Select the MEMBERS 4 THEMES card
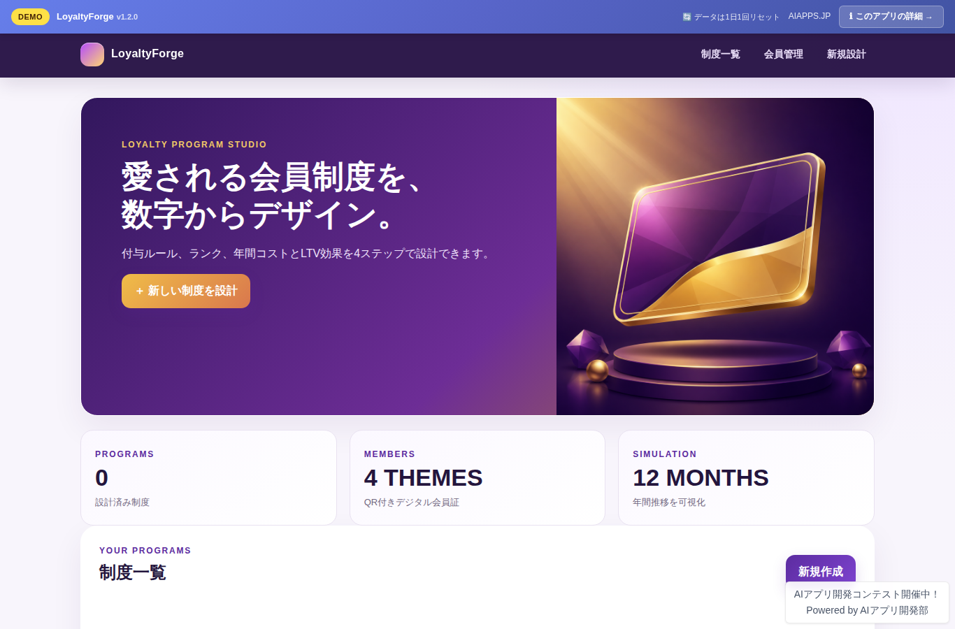Image resolution: width=955 pixels, height=629 pixels. point(477,477)
